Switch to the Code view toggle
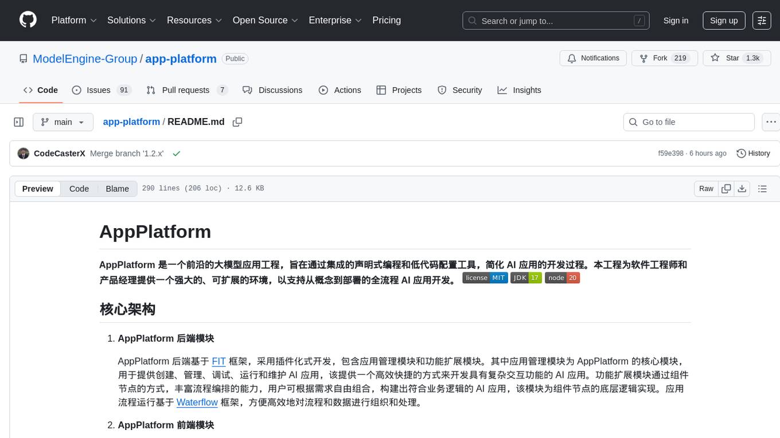 [x=79, y=189]
